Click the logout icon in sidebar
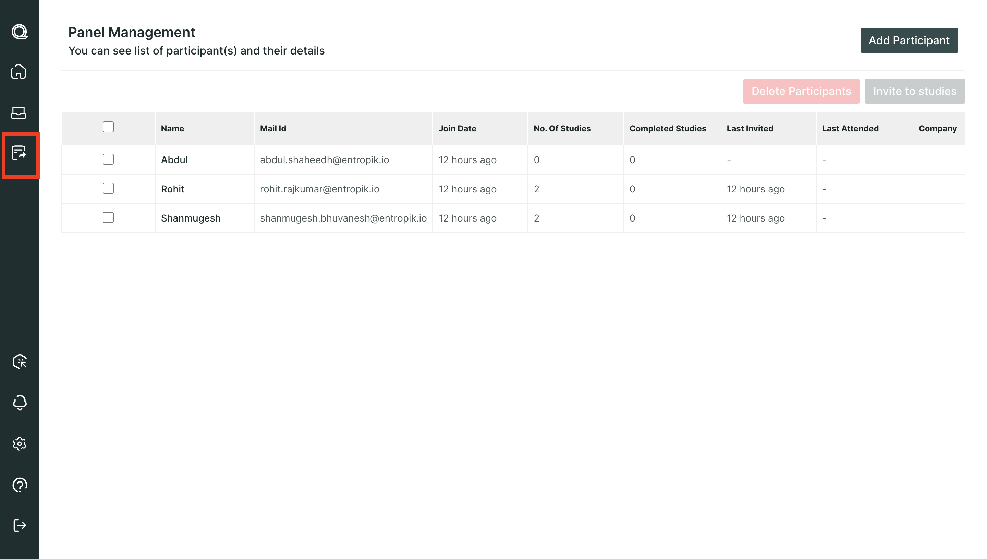The image size is (987, 559). 20,525
